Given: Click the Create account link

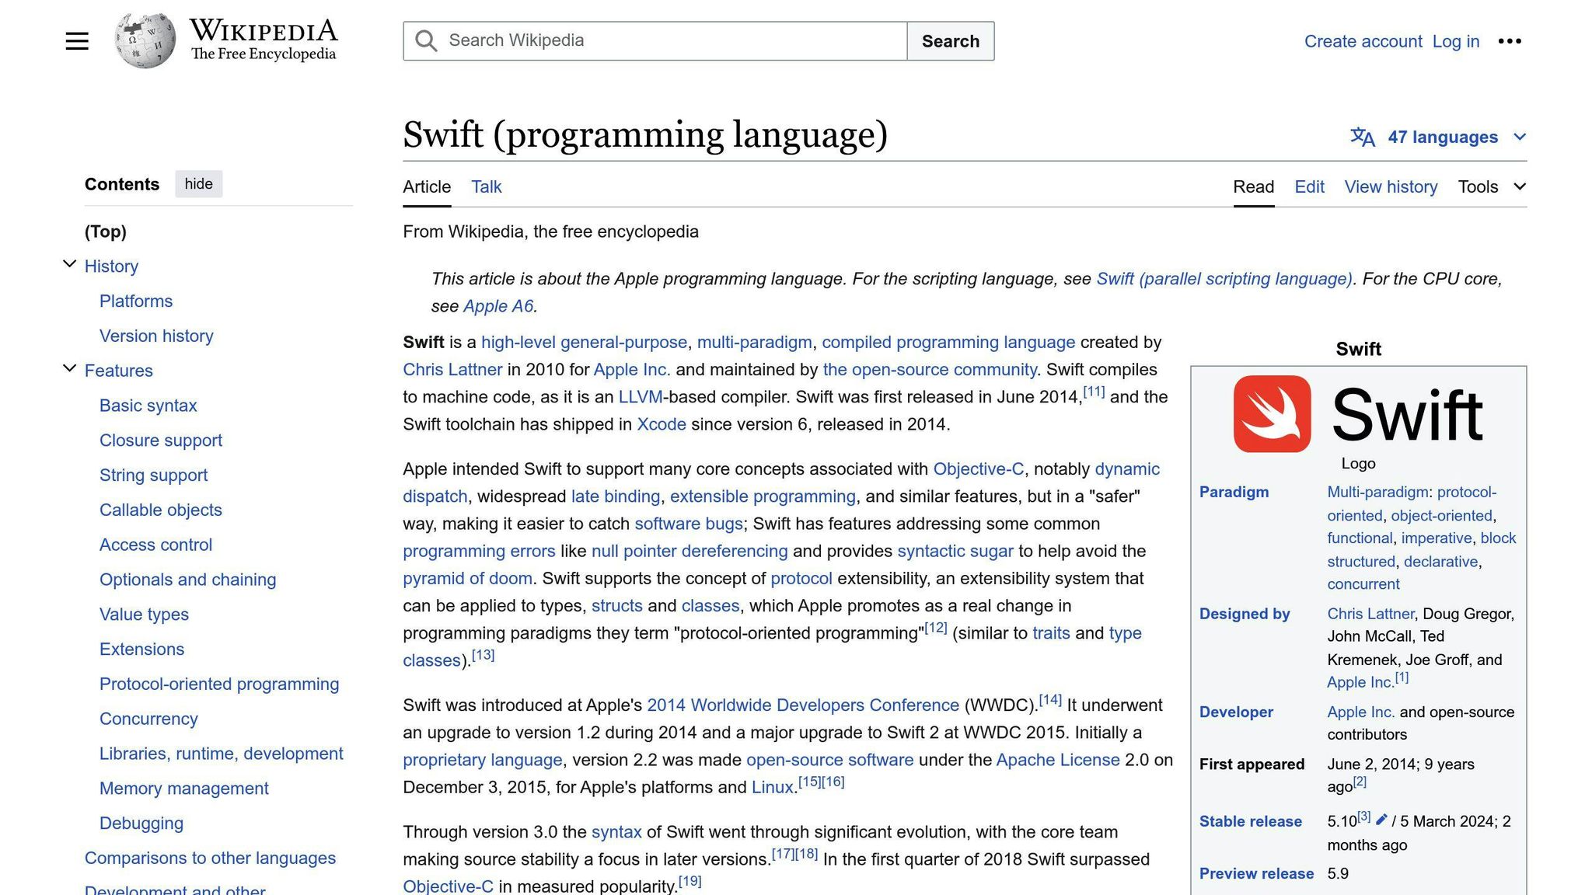Looking at the screenshot, I should (x=1363, y=40).
